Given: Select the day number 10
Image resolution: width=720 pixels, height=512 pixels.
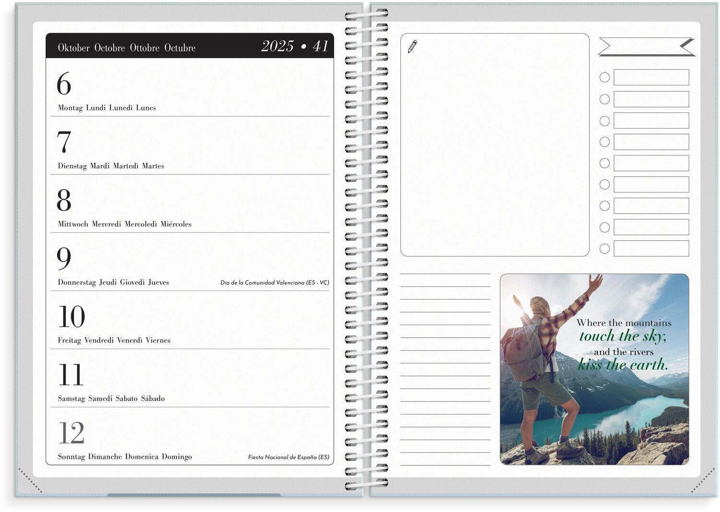Looking at the screenshot, I should pyautogui.click(x=72, y=317).
